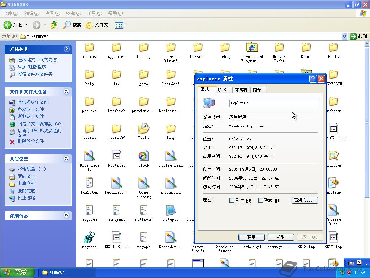The height and width of the screenshot is (278, 370).
Task: Click the explorer file name field
Action: pos(274,103)
